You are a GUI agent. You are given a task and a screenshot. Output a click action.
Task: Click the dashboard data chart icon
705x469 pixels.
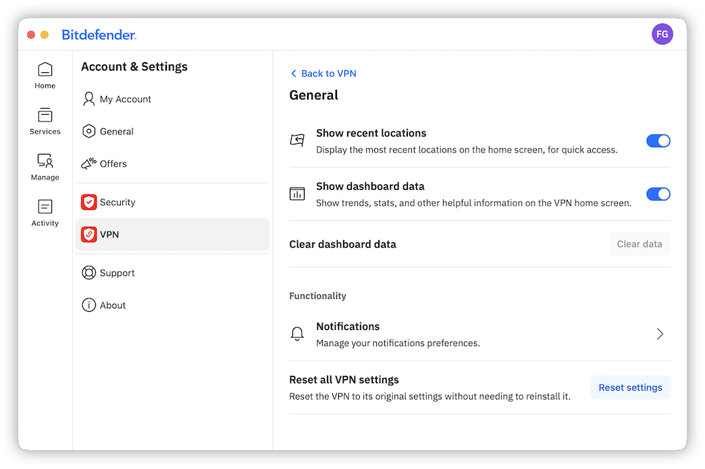point(297,194)
